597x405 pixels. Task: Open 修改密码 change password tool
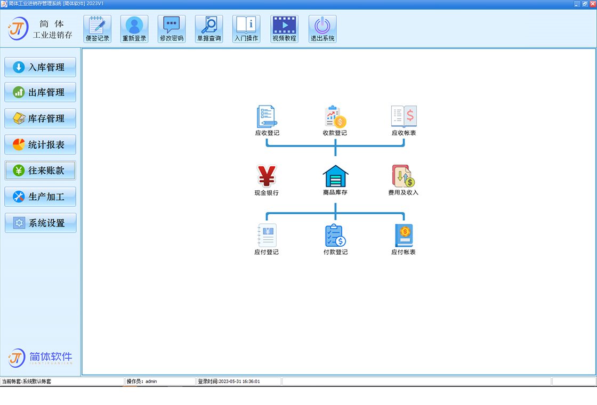click(x=172, y=29)
